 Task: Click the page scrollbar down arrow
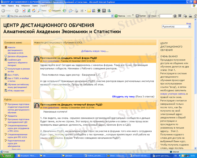[195, 148]
